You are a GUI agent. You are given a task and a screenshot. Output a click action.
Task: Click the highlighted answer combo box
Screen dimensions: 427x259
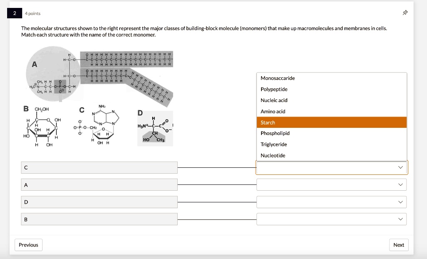pyautogui.click(x=332, y=167)
